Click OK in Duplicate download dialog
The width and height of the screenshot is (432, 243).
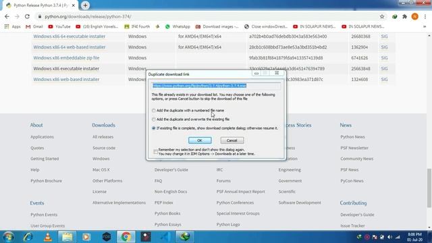click(x=200, y=140)
